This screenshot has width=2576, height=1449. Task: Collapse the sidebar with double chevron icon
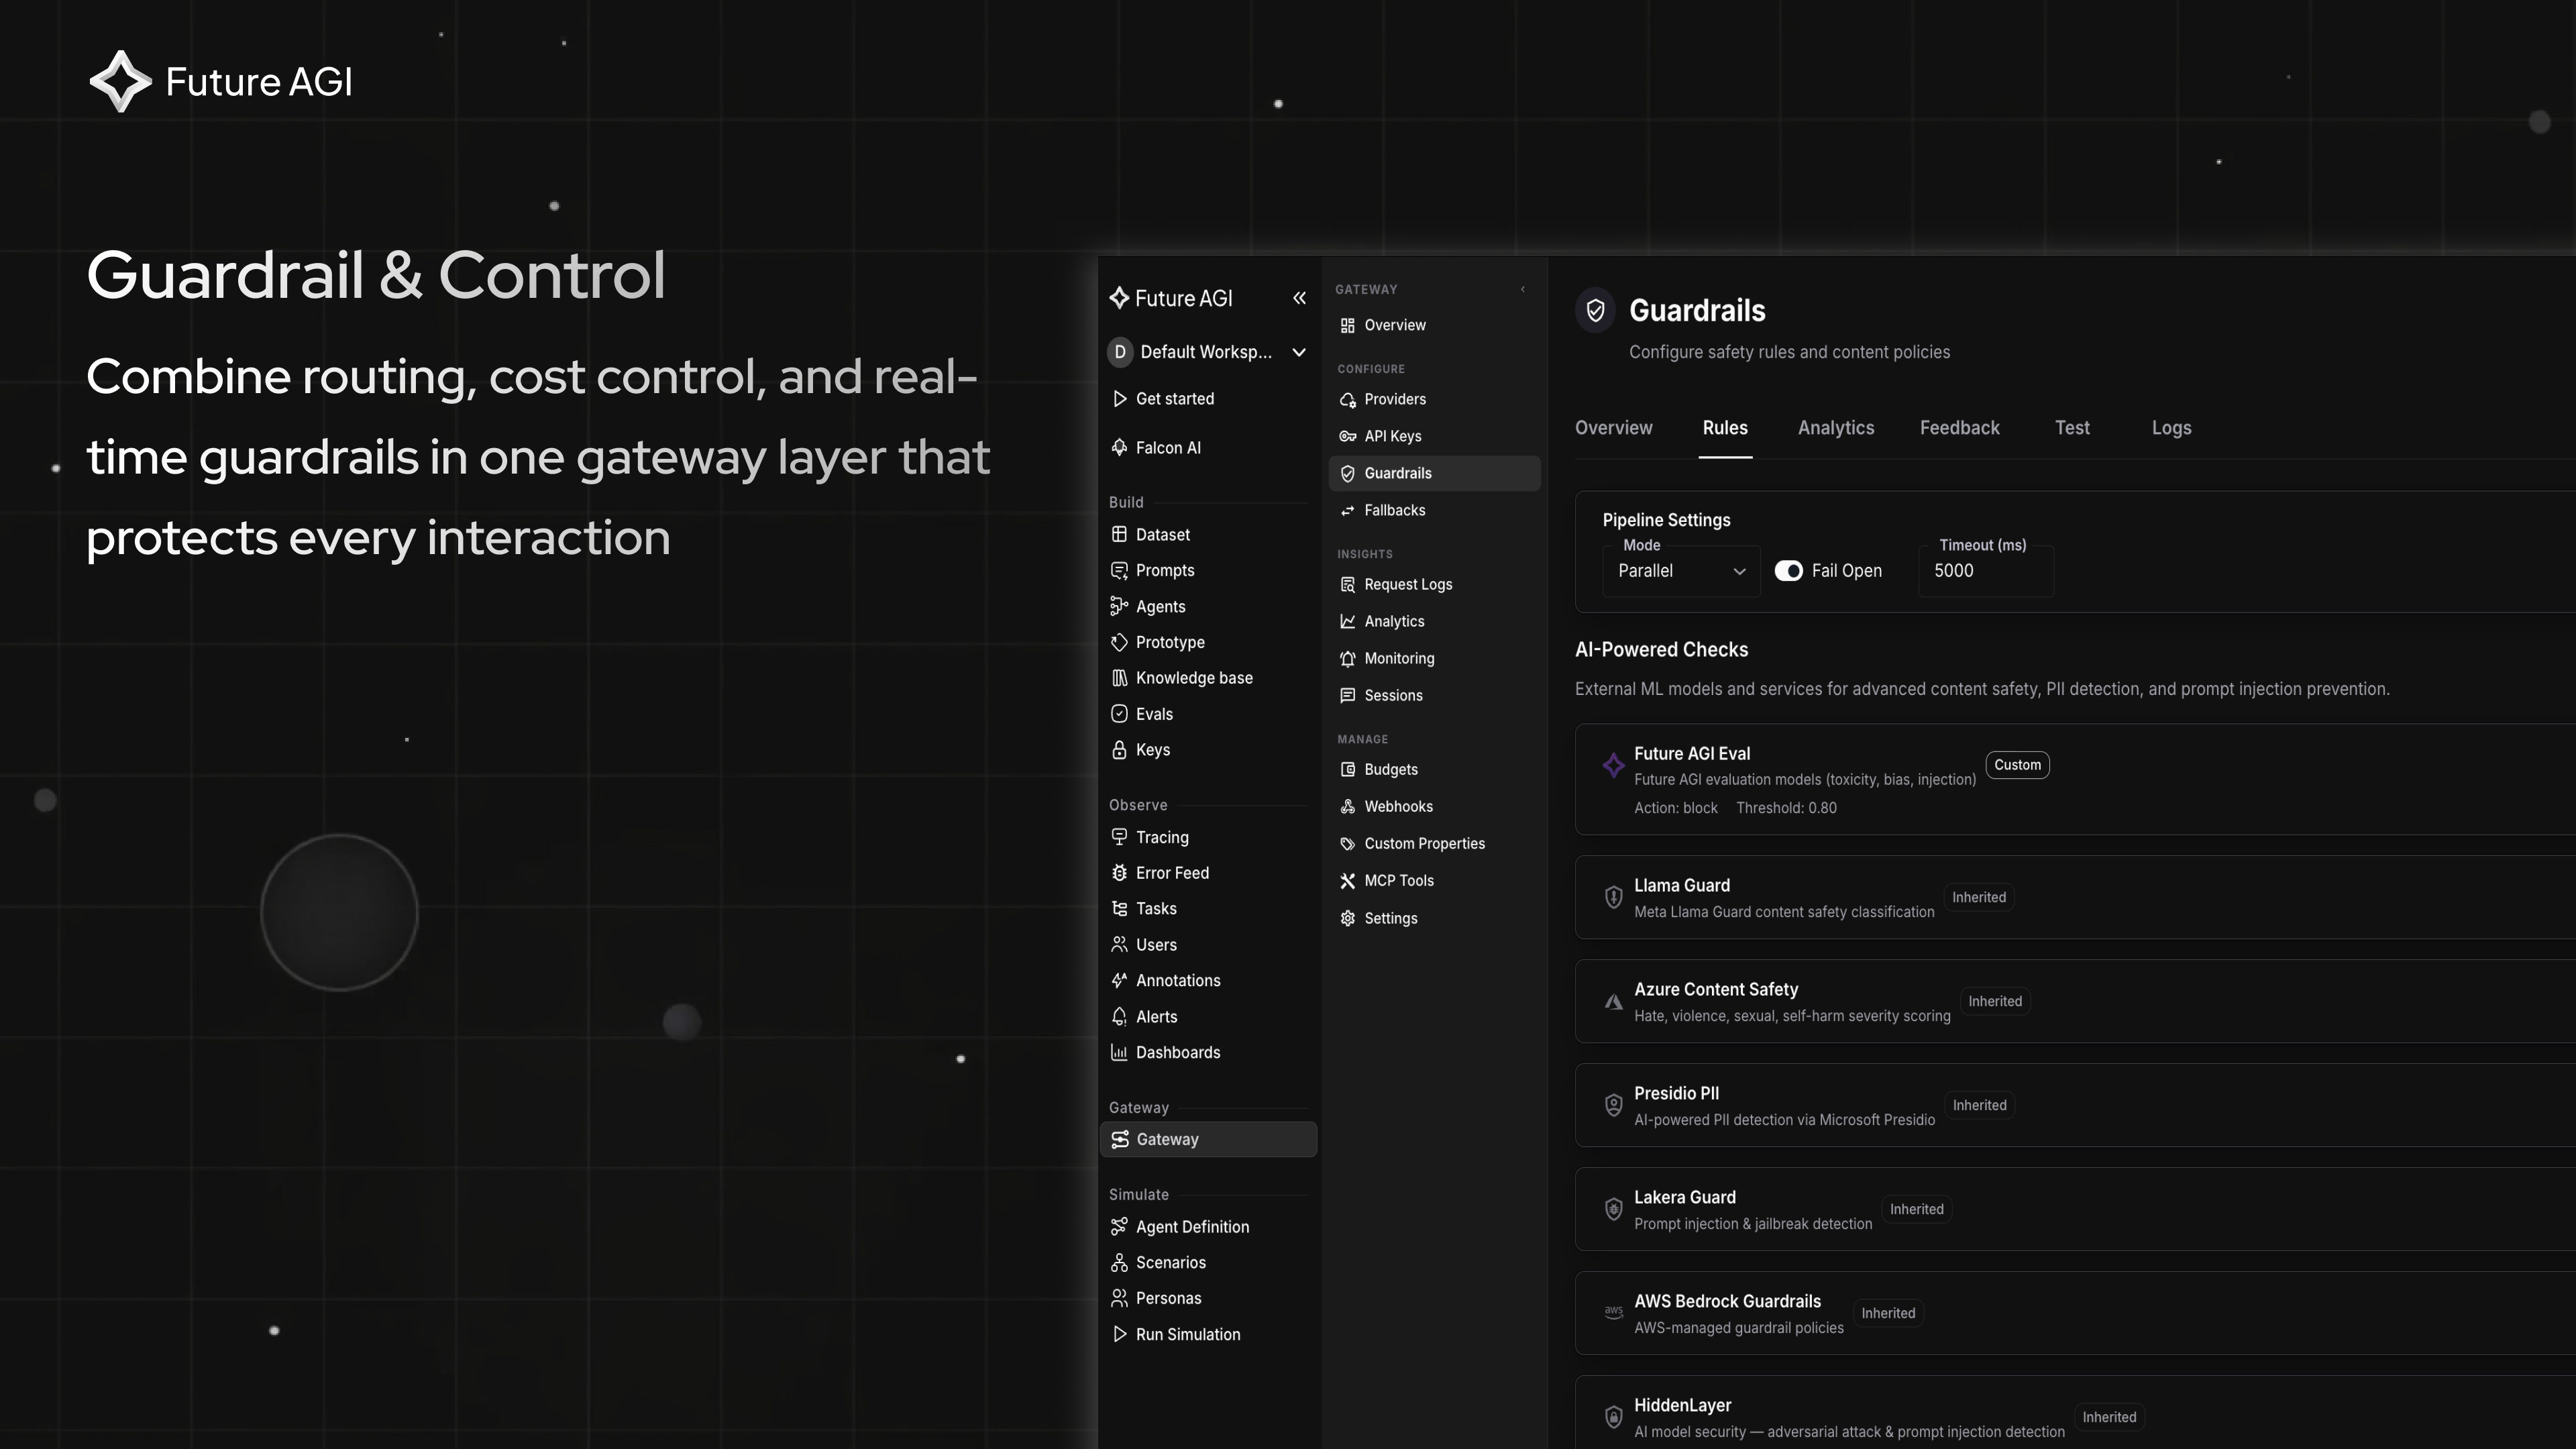coord(1299,298)
